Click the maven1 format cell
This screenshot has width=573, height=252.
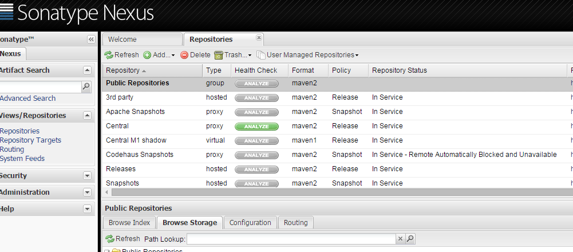point(305,140)
